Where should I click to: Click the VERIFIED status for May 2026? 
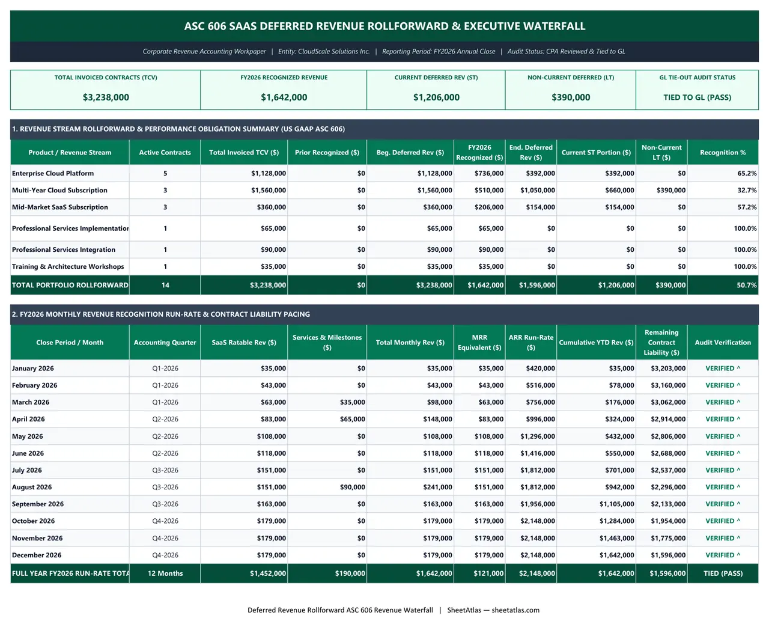pyautogui.click(x=723, y=436)
